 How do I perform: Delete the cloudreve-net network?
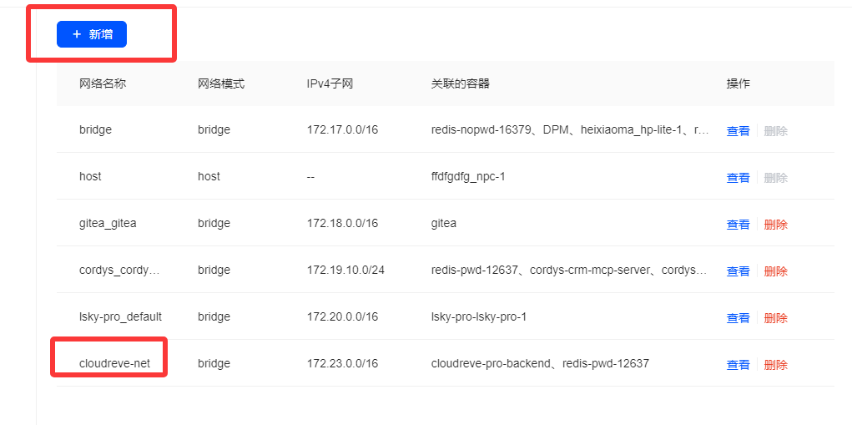click(775, 365)
